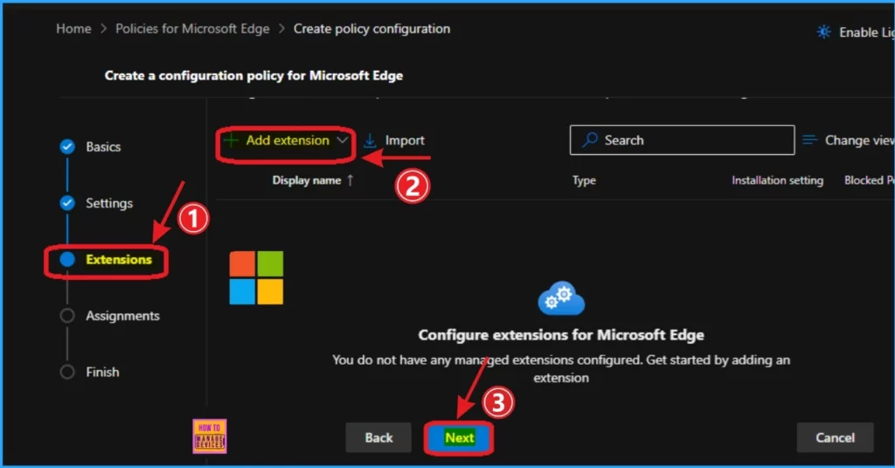The width and height of the screenshot is (895, 468).
Task: Open the Change view option
Action: coord(848,140)
